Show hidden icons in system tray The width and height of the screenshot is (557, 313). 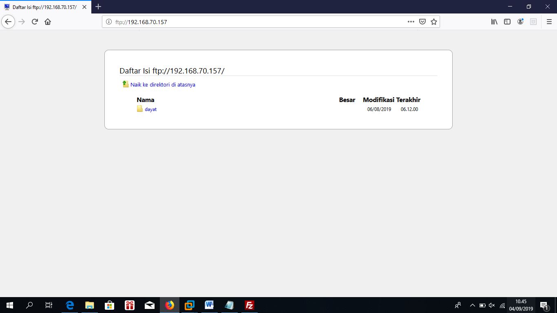click(472, 305)
